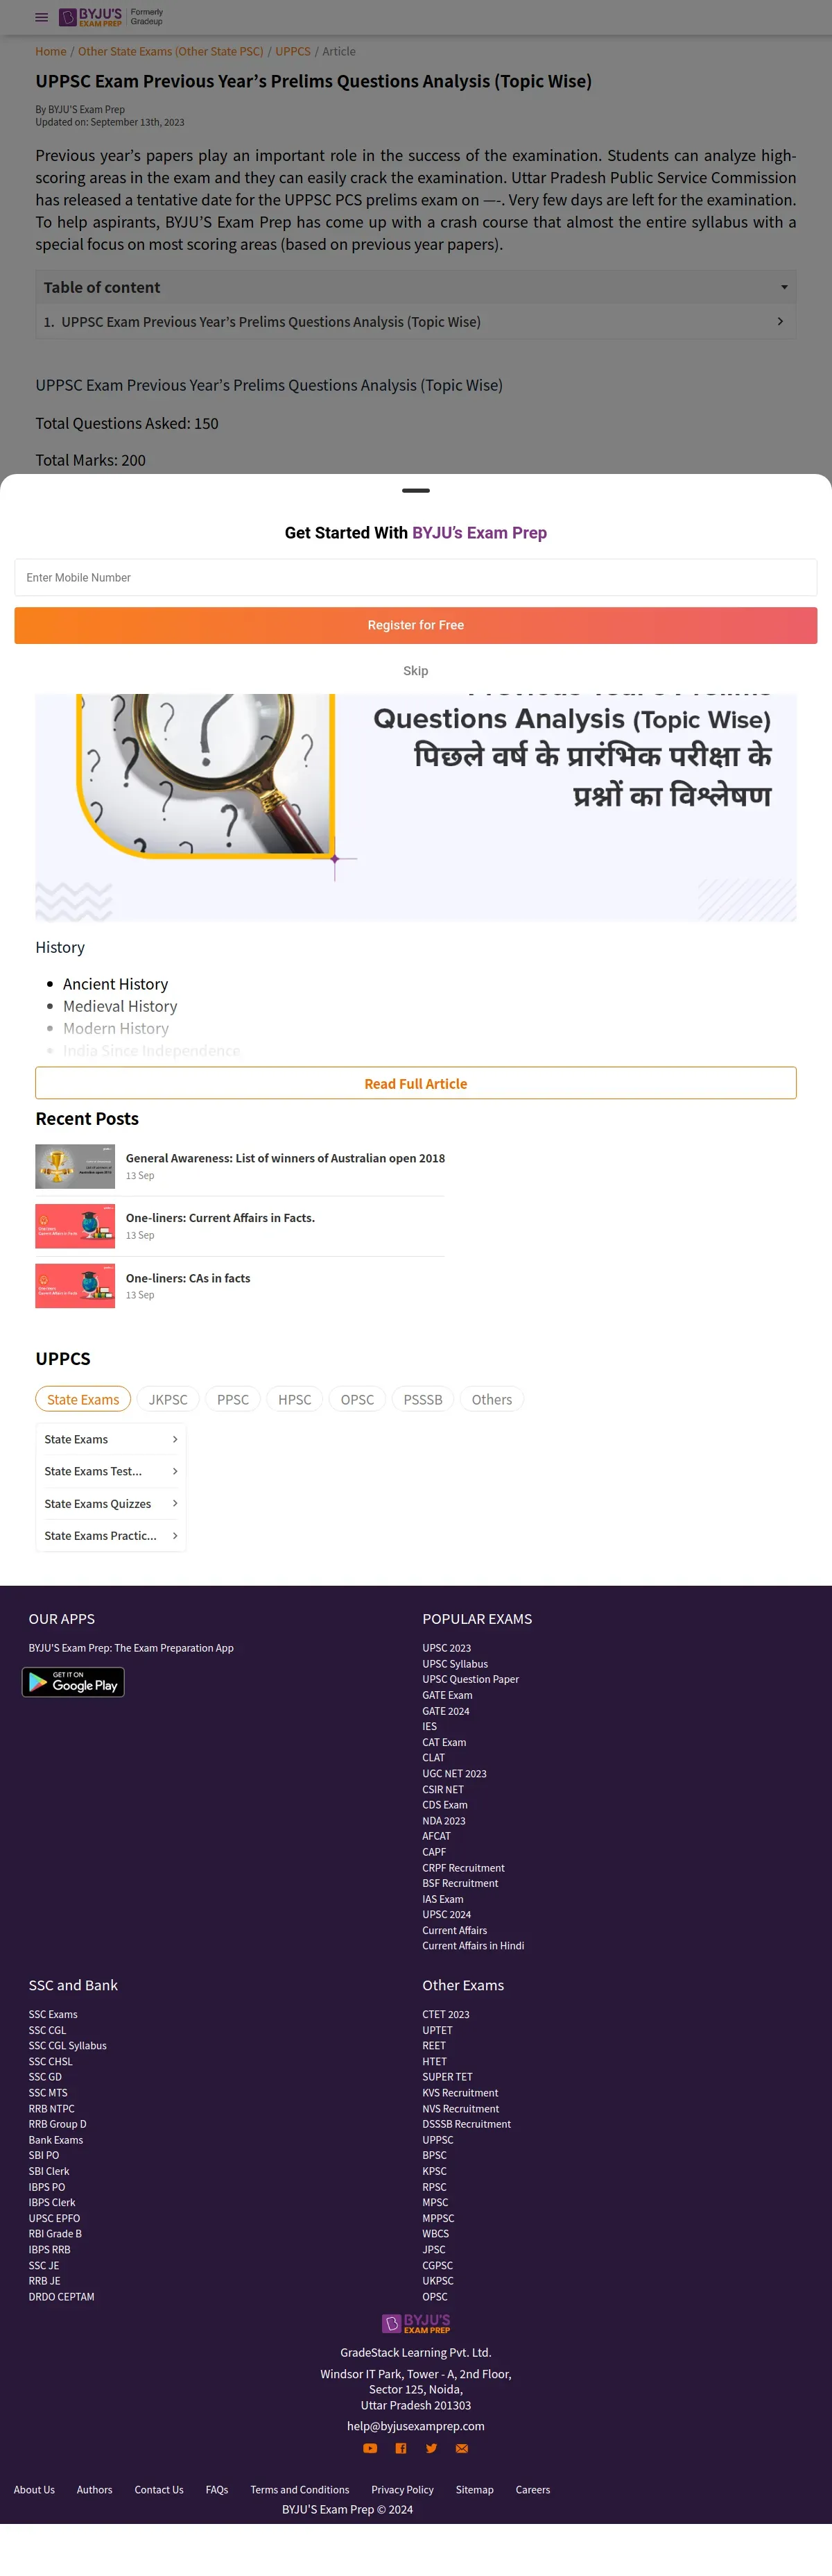Screen dimensions: 832x2576
Task: Click the Medieval History list item
Action: [x=120, y=1006]
